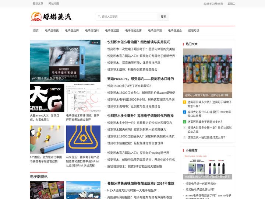The width and height of the screenshot is (265, 199).
Task: Open the vape products thumbnail under 电子烟资讯
Action: coord(47,190)
